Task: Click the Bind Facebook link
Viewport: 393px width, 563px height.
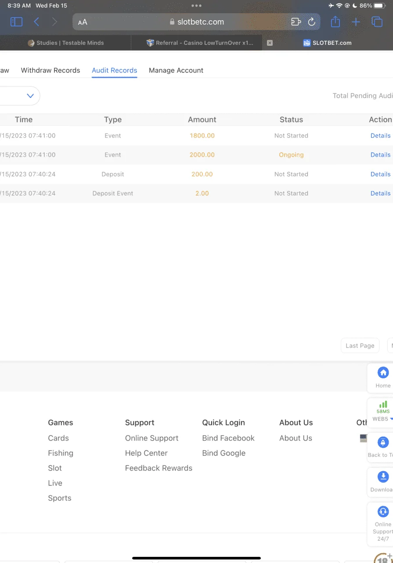Action: tap(228, 438)
